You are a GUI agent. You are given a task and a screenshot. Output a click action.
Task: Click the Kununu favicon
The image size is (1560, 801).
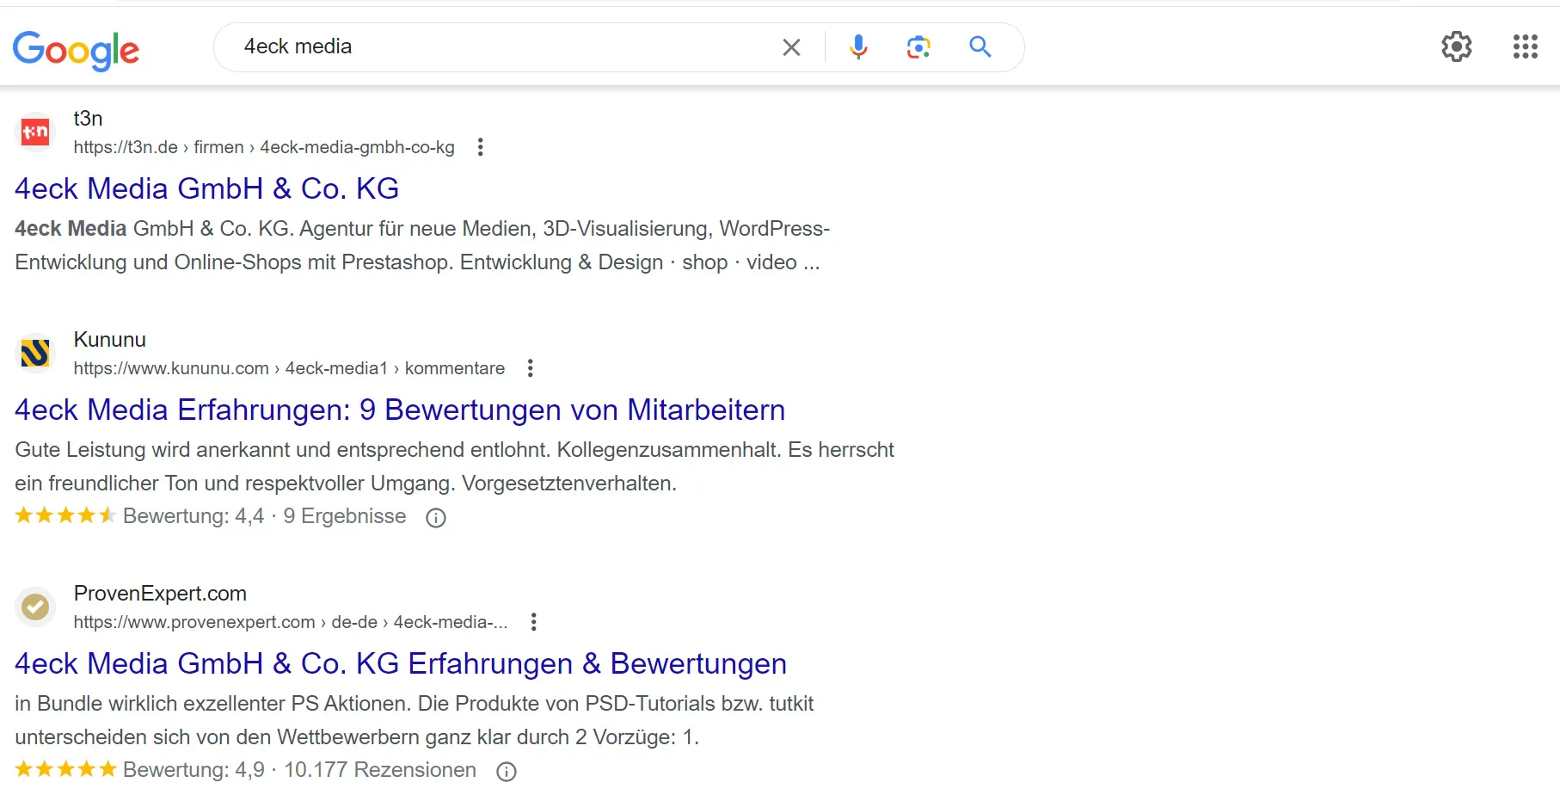pyautogui.click(x=35, y=353)
